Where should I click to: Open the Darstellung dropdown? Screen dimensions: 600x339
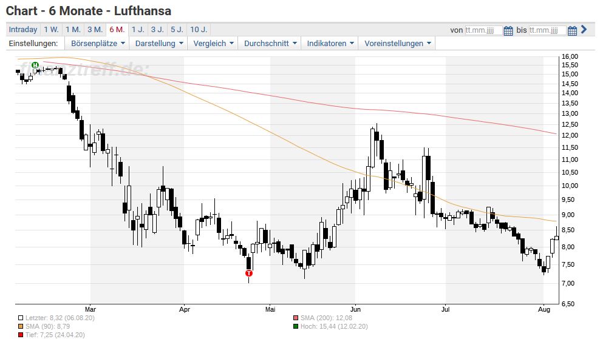(159, 44)
